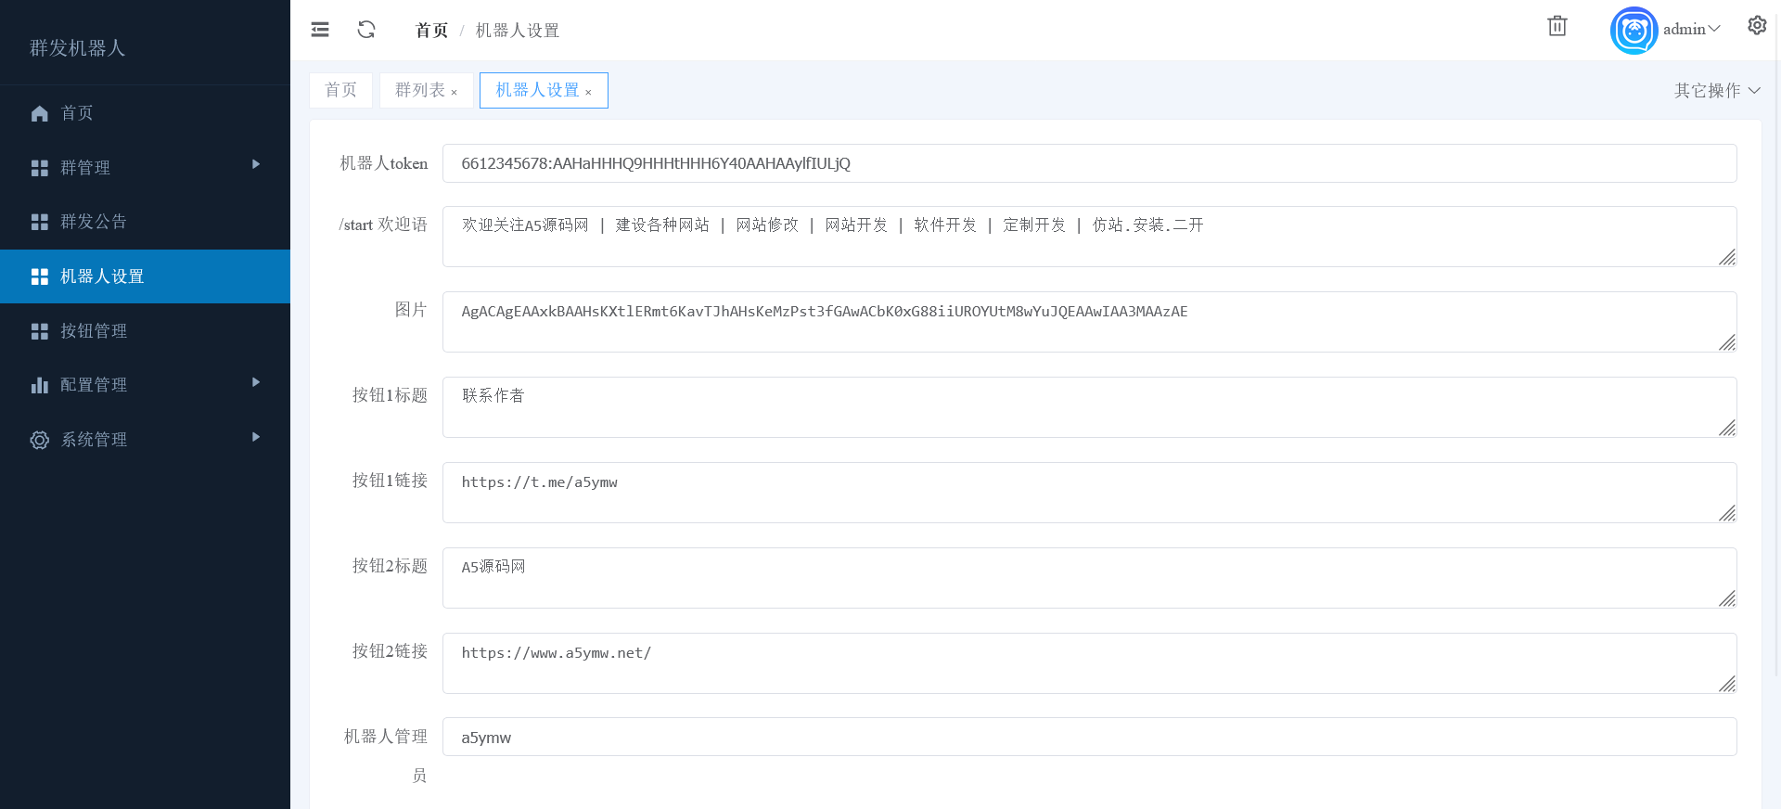
Task: Click the trash can icon in header
Action: [1557, 27]
